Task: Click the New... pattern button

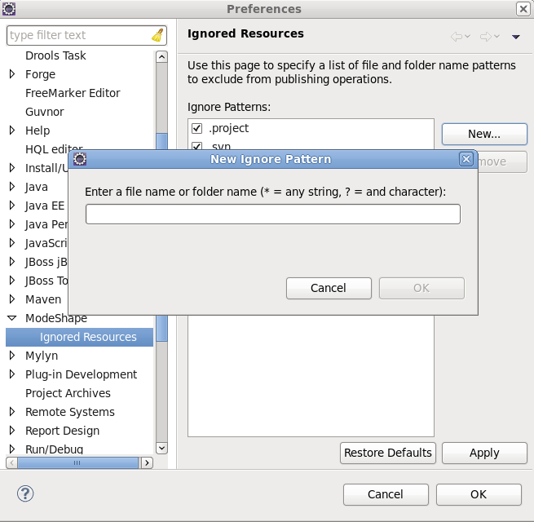Action: (484, 134)
